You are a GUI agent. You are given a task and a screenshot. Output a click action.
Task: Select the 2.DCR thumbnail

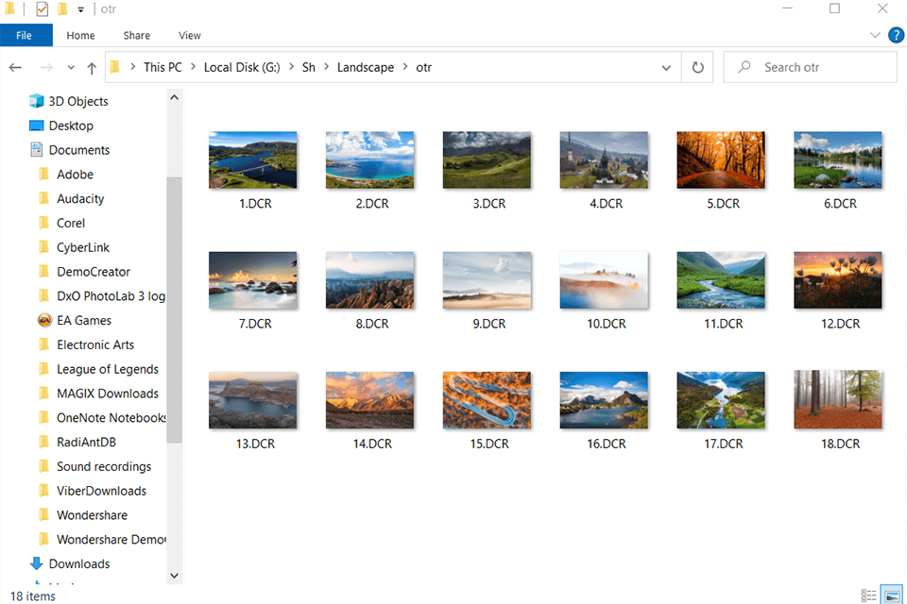369,160
